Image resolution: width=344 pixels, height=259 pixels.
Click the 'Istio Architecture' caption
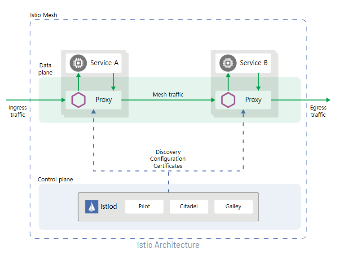pyautogui.click(x=168, y=245)
